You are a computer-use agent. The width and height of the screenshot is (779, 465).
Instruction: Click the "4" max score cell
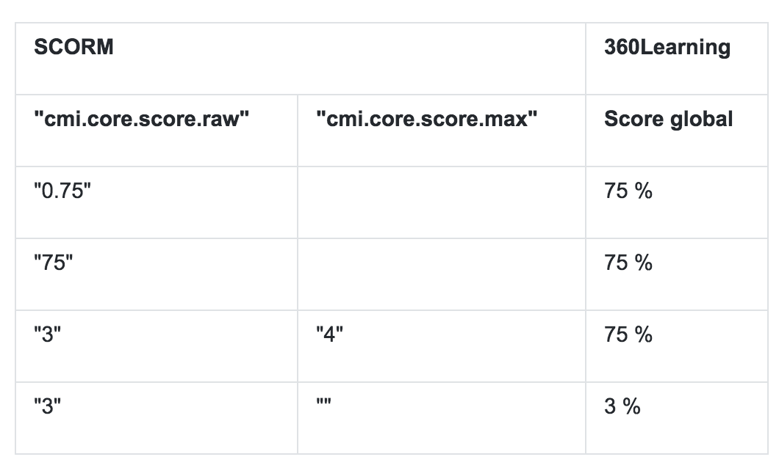329,335
